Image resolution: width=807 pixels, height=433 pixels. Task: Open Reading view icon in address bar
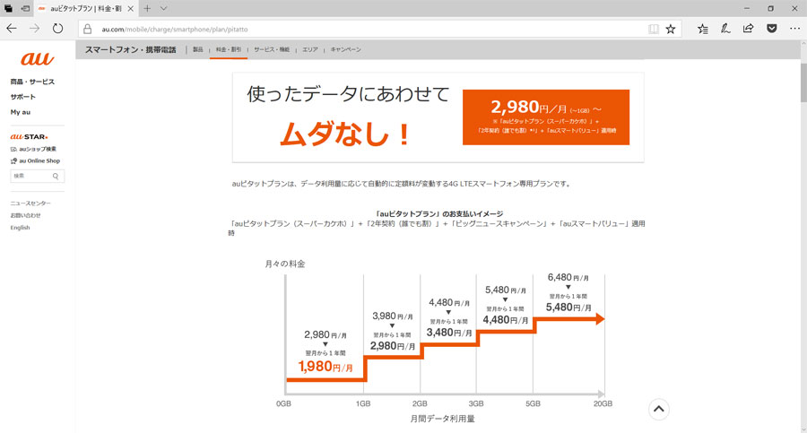(653, 30)
